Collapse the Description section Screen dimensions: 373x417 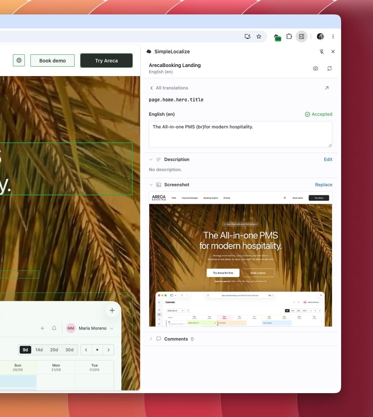tap(151, 160)
